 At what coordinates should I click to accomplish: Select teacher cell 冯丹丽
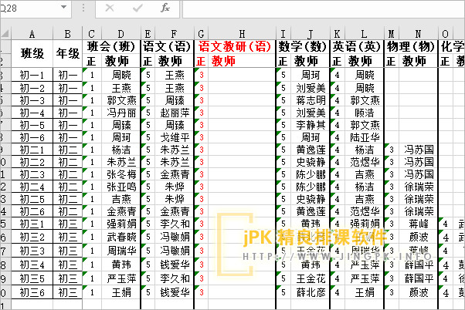121,113
